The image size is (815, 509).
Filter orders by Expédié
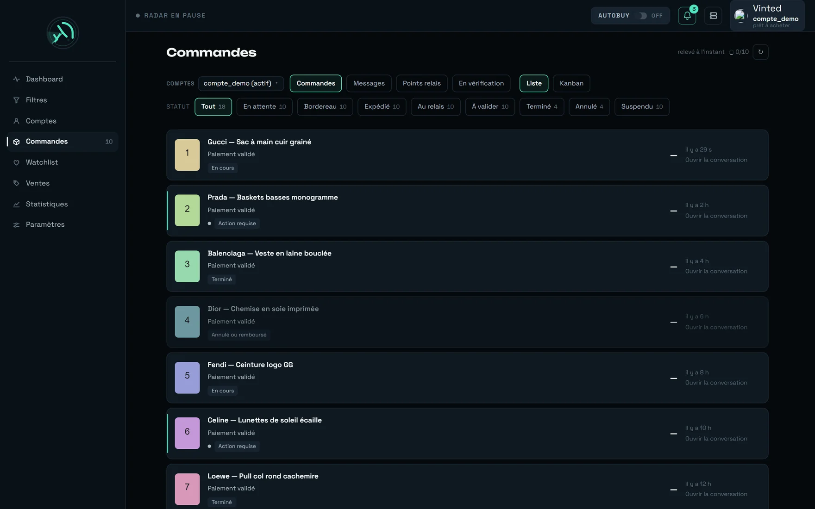(x=382, y=107)
